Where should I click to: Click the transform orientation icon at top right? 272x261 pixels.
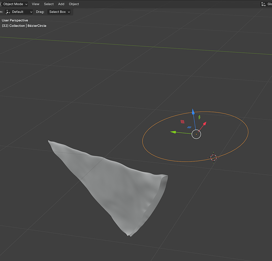(x=263, y=4)
